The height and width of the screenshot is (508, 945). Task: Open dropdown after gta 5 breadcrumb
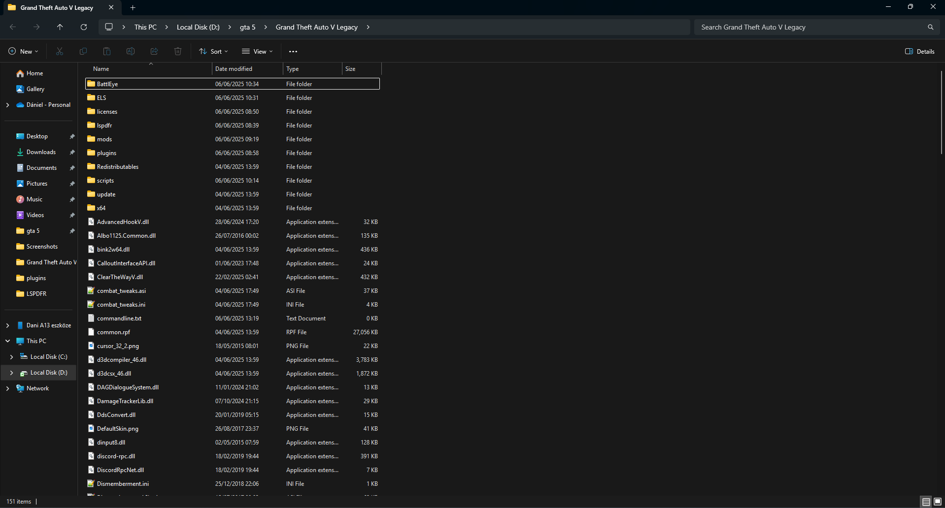point(266,27)
